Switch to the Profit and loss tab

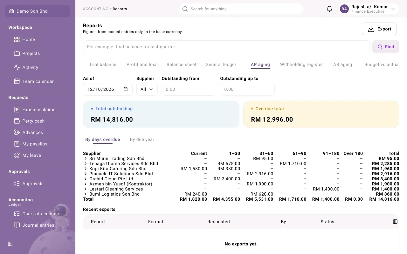point(142,64)
